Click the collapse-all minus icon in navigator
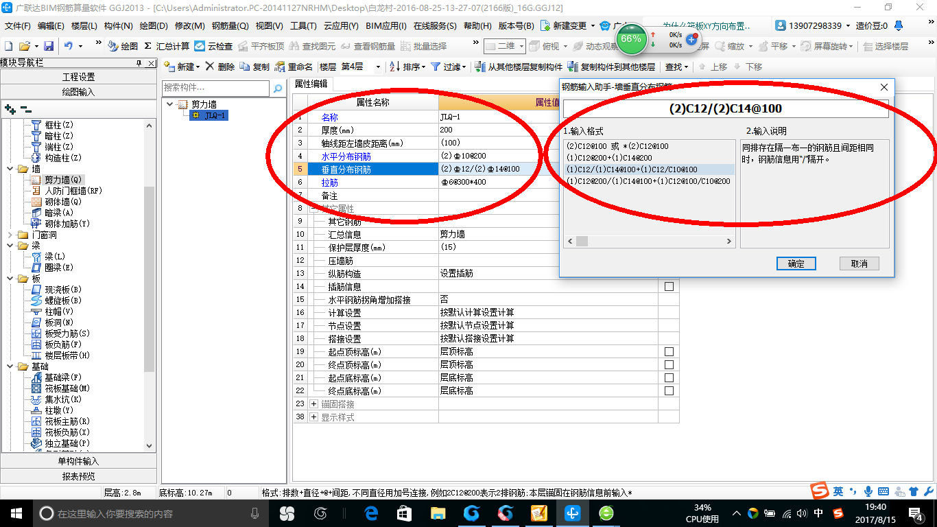Screen dimensions: 937x527 [x=26, y=108]
